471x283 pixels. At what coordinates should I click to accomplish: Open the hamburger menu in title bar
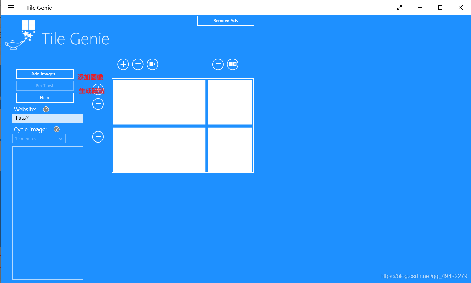[x=11, y=8]
